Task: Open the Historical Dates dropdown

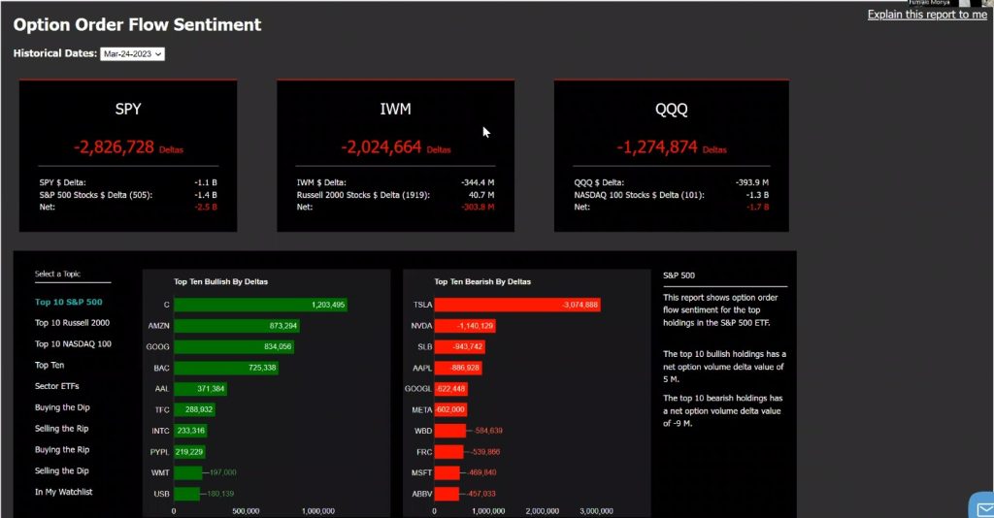Action: point(132,53)
